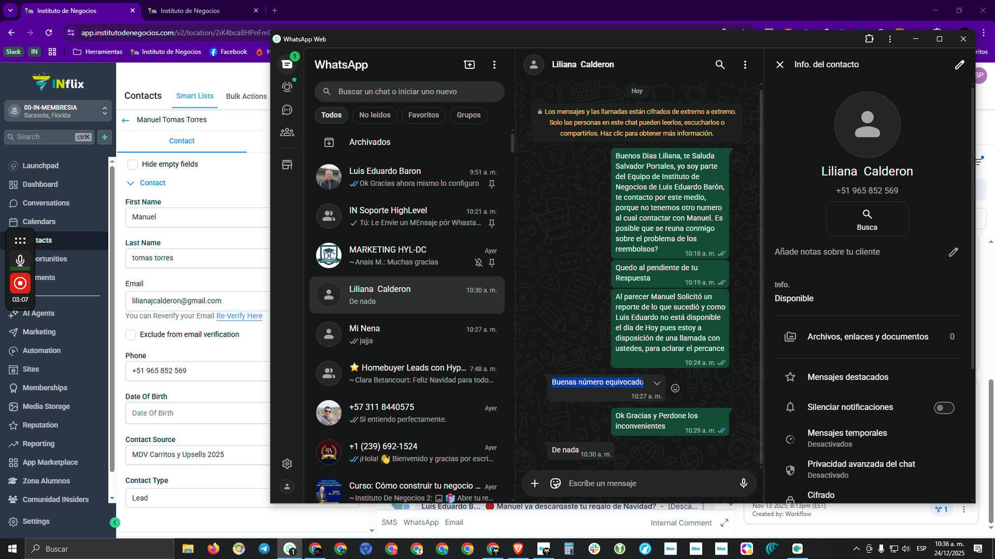The image size is (995, 559).
Task: Select the Favoritos chat filter
Action: [423, 115]
